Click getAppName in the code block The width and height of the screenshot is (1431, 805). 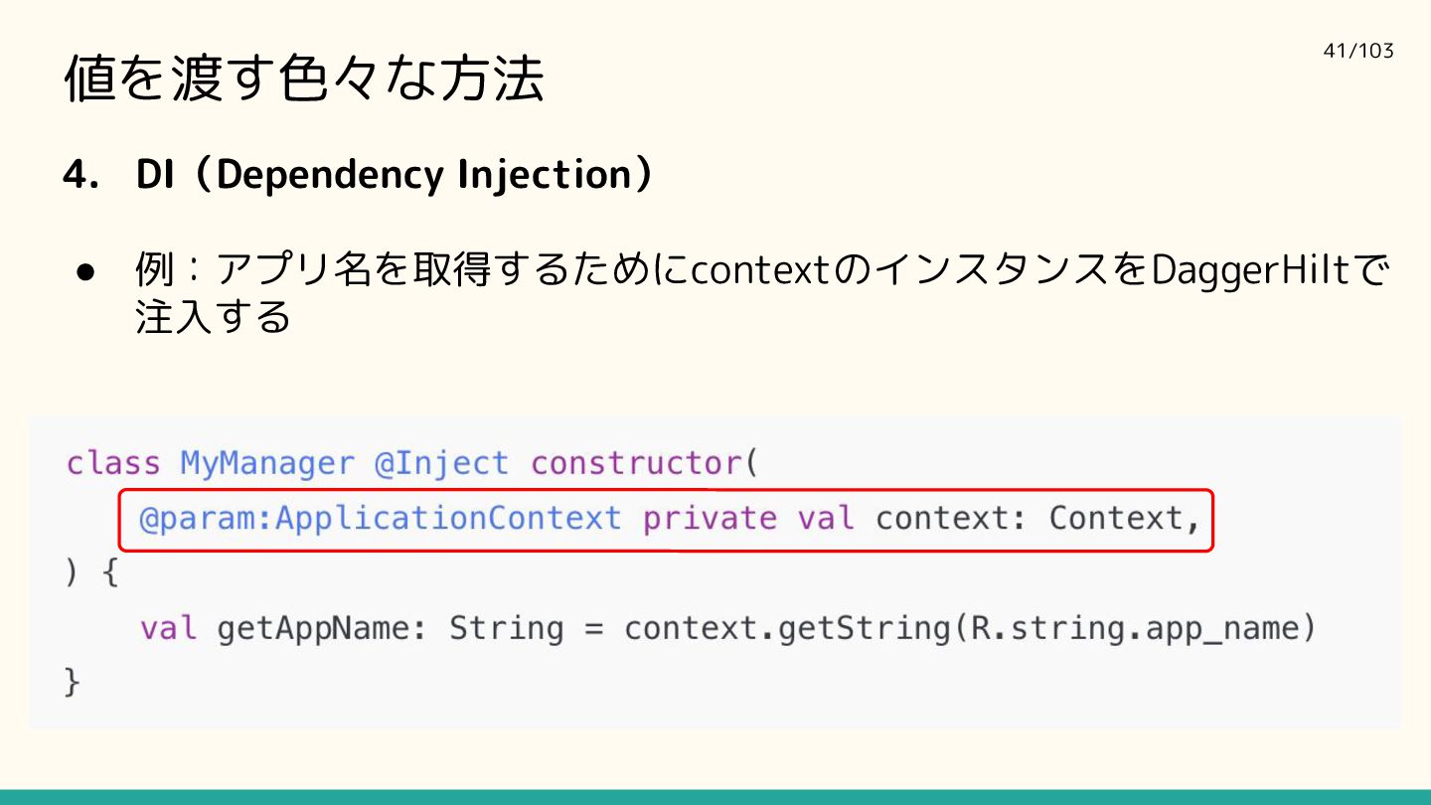point(313,629)
